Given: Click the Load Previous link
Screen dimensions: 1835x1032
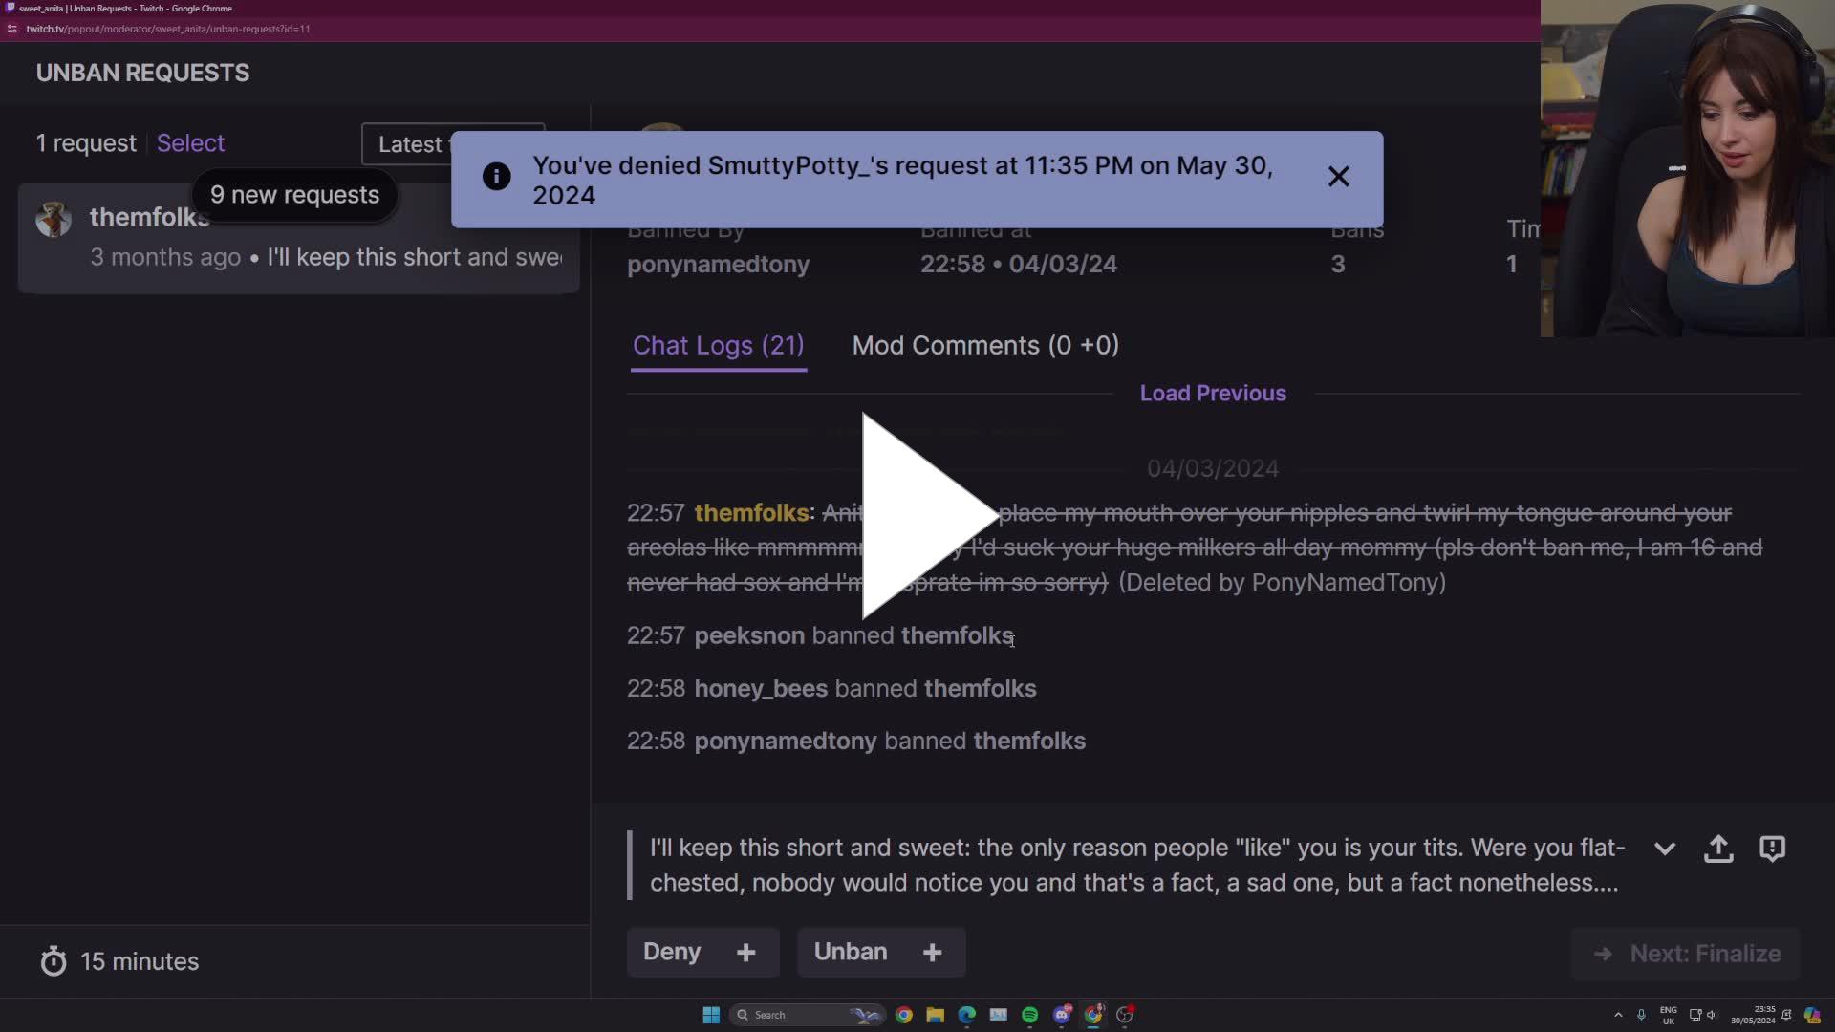Looking at the screenshot, I should (1212, 393).
